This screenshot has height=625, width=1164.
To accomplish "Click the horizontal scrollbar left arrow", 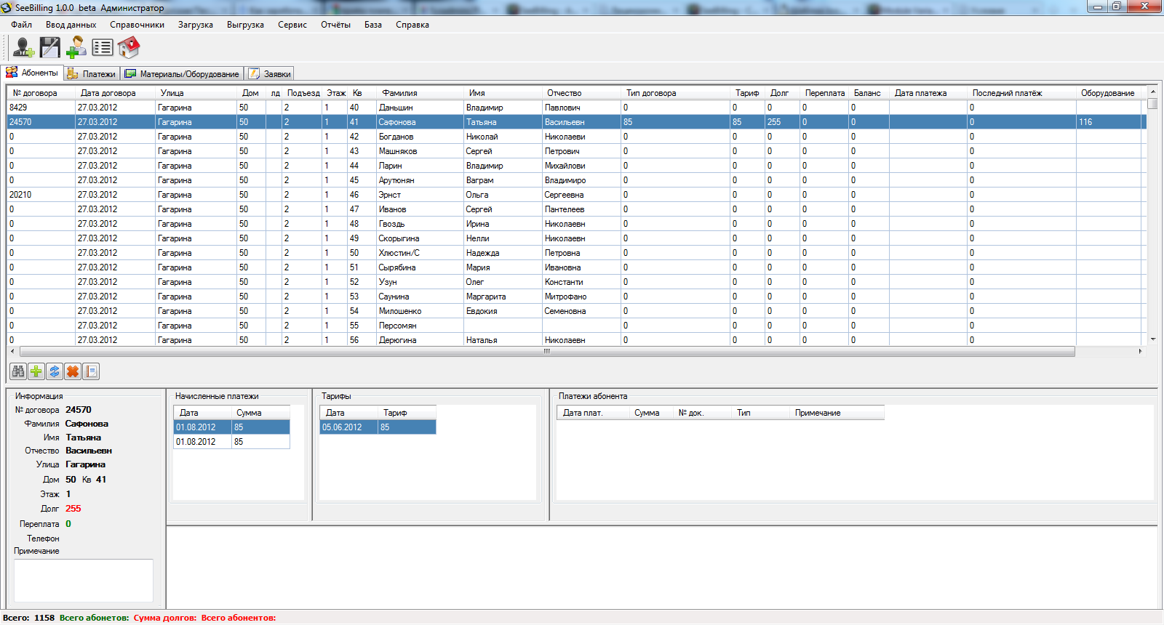I will click(12, 351).
